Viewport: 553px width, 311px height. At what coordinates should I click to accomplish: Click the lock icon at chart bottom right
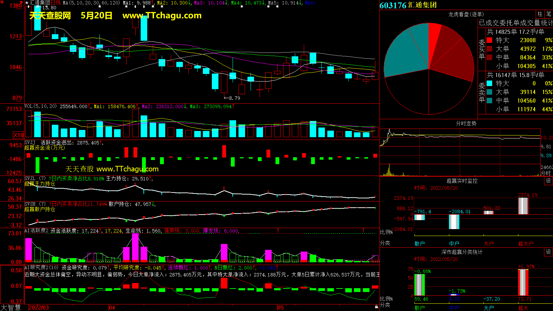coord(376,307)
